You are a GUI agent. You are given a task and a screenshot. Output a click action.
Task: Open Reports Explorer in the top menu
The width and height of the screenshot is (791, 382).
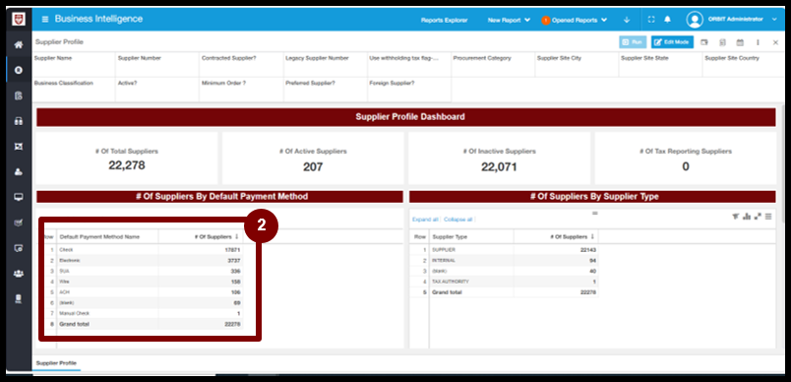[444, 21]
